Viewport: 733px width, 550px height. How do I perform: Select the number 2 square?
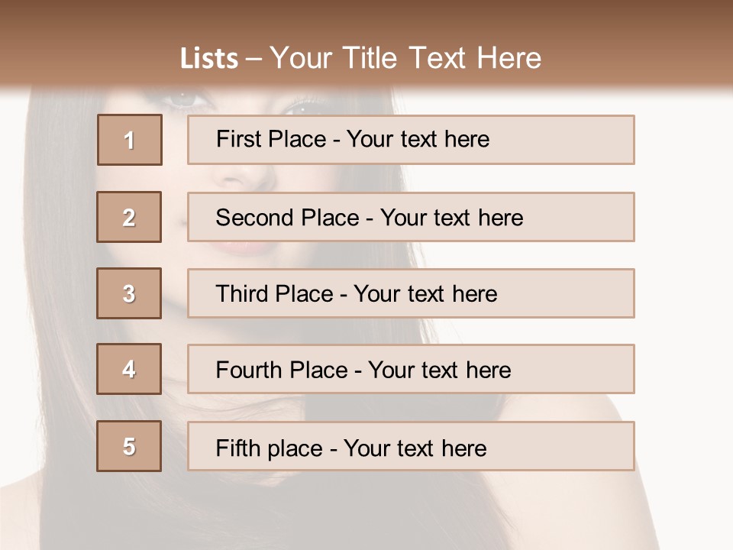130,217
